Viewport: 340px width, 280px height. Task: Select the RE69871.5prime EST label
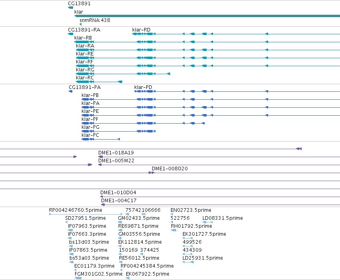coord(138,226)
